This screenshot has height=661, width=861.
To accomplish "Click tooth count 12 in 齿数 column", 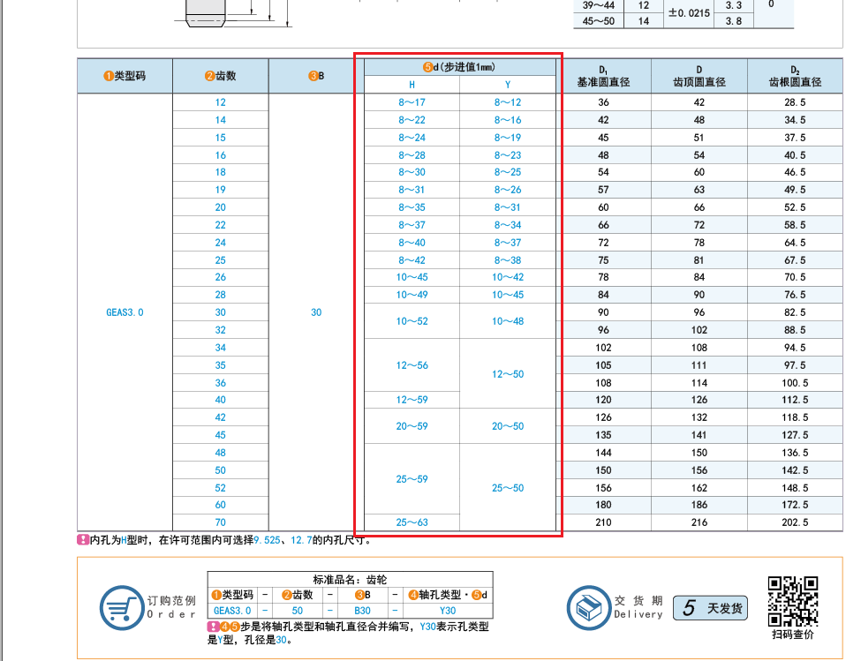I will [220, 102].
